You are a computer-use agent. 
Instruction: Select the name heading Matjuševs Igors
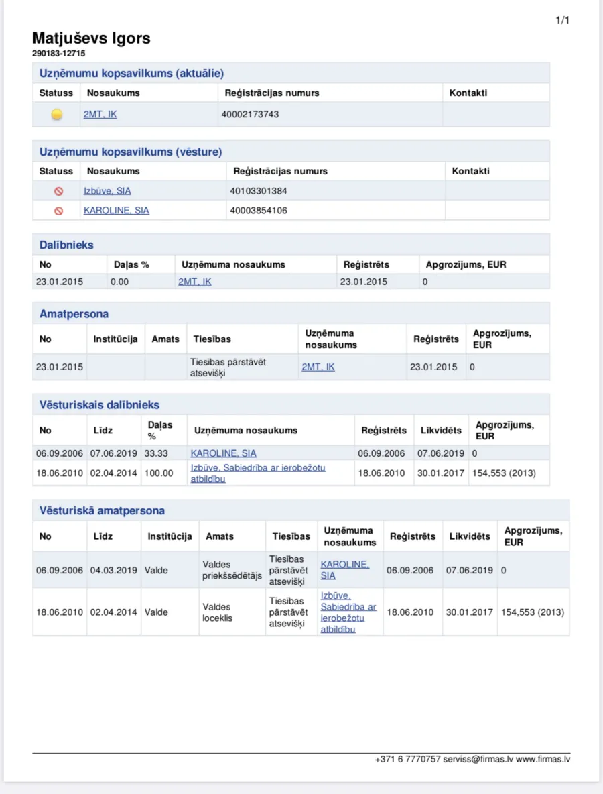click(92, 38)
